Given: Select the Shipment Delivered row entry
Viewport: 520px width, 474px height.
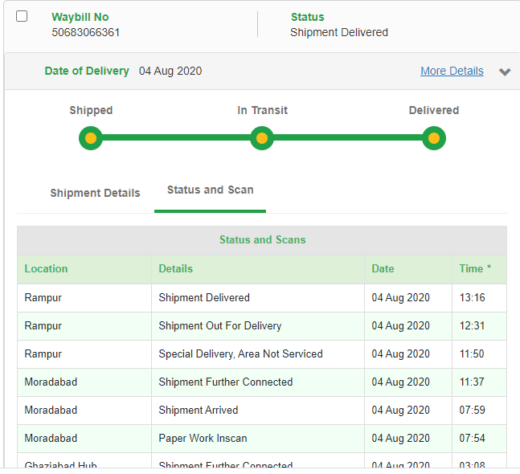Looking at the screenshot, I should [x=204, y=298].
